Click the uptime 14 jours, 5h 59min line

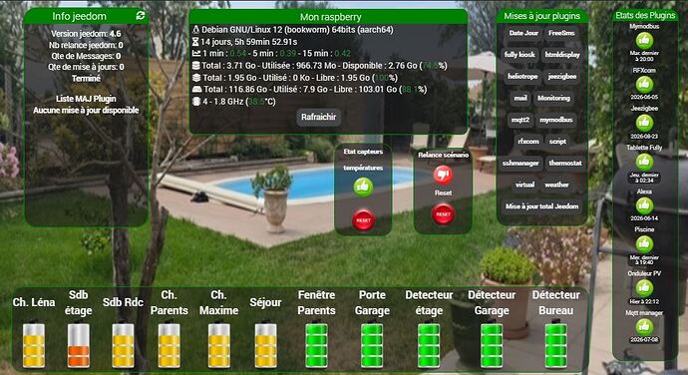tap(244, 42)
